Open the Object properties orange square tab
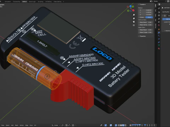Screen dimensions: 170x127 point(159,29)
